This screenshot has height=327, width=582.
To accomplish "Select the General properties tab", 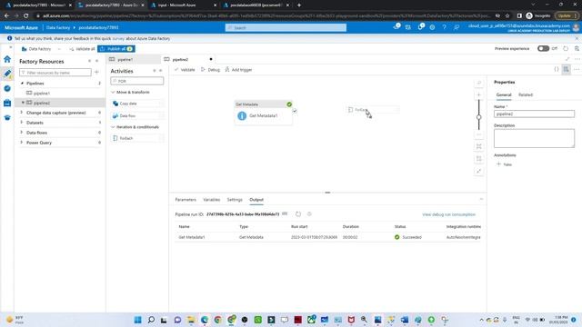I will click(504, 94).
